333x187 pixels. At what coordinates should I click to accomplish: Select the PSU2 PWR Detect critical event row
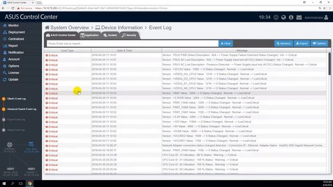click(185, 55)
